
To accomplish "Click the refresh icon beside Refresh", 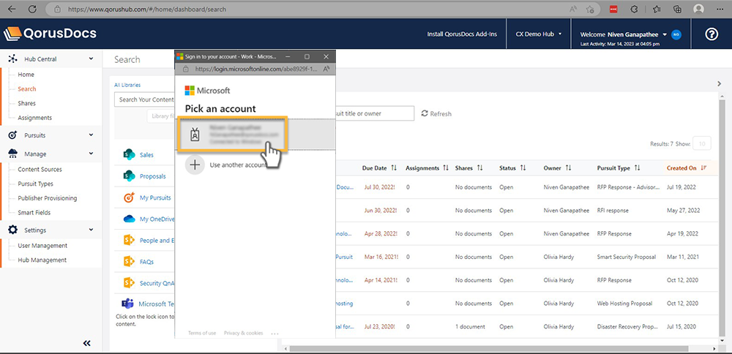I will click(x=425, y=113).
